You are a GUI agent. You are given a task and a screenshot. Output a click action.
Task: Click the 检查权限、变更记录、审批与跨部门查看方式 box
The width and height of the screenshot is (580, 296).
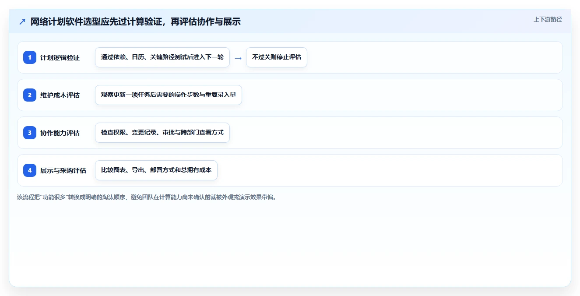pos(162,133)
